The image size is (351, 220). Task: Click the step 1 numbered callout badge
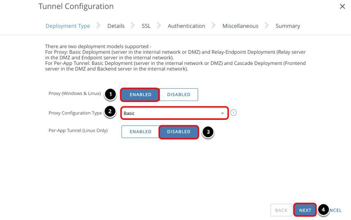110,94
